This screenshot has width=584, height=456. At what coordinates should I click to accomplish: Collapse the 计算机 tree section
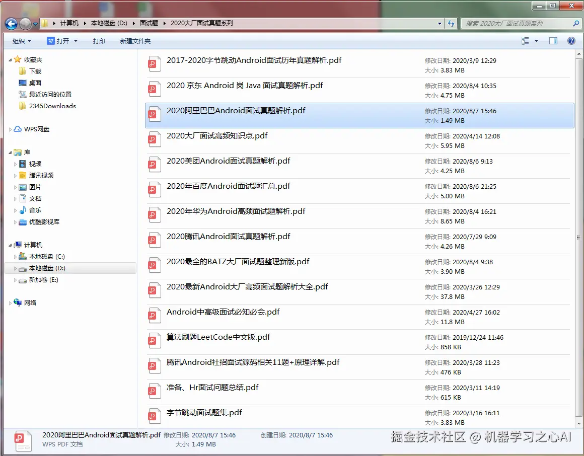point(10,245)
